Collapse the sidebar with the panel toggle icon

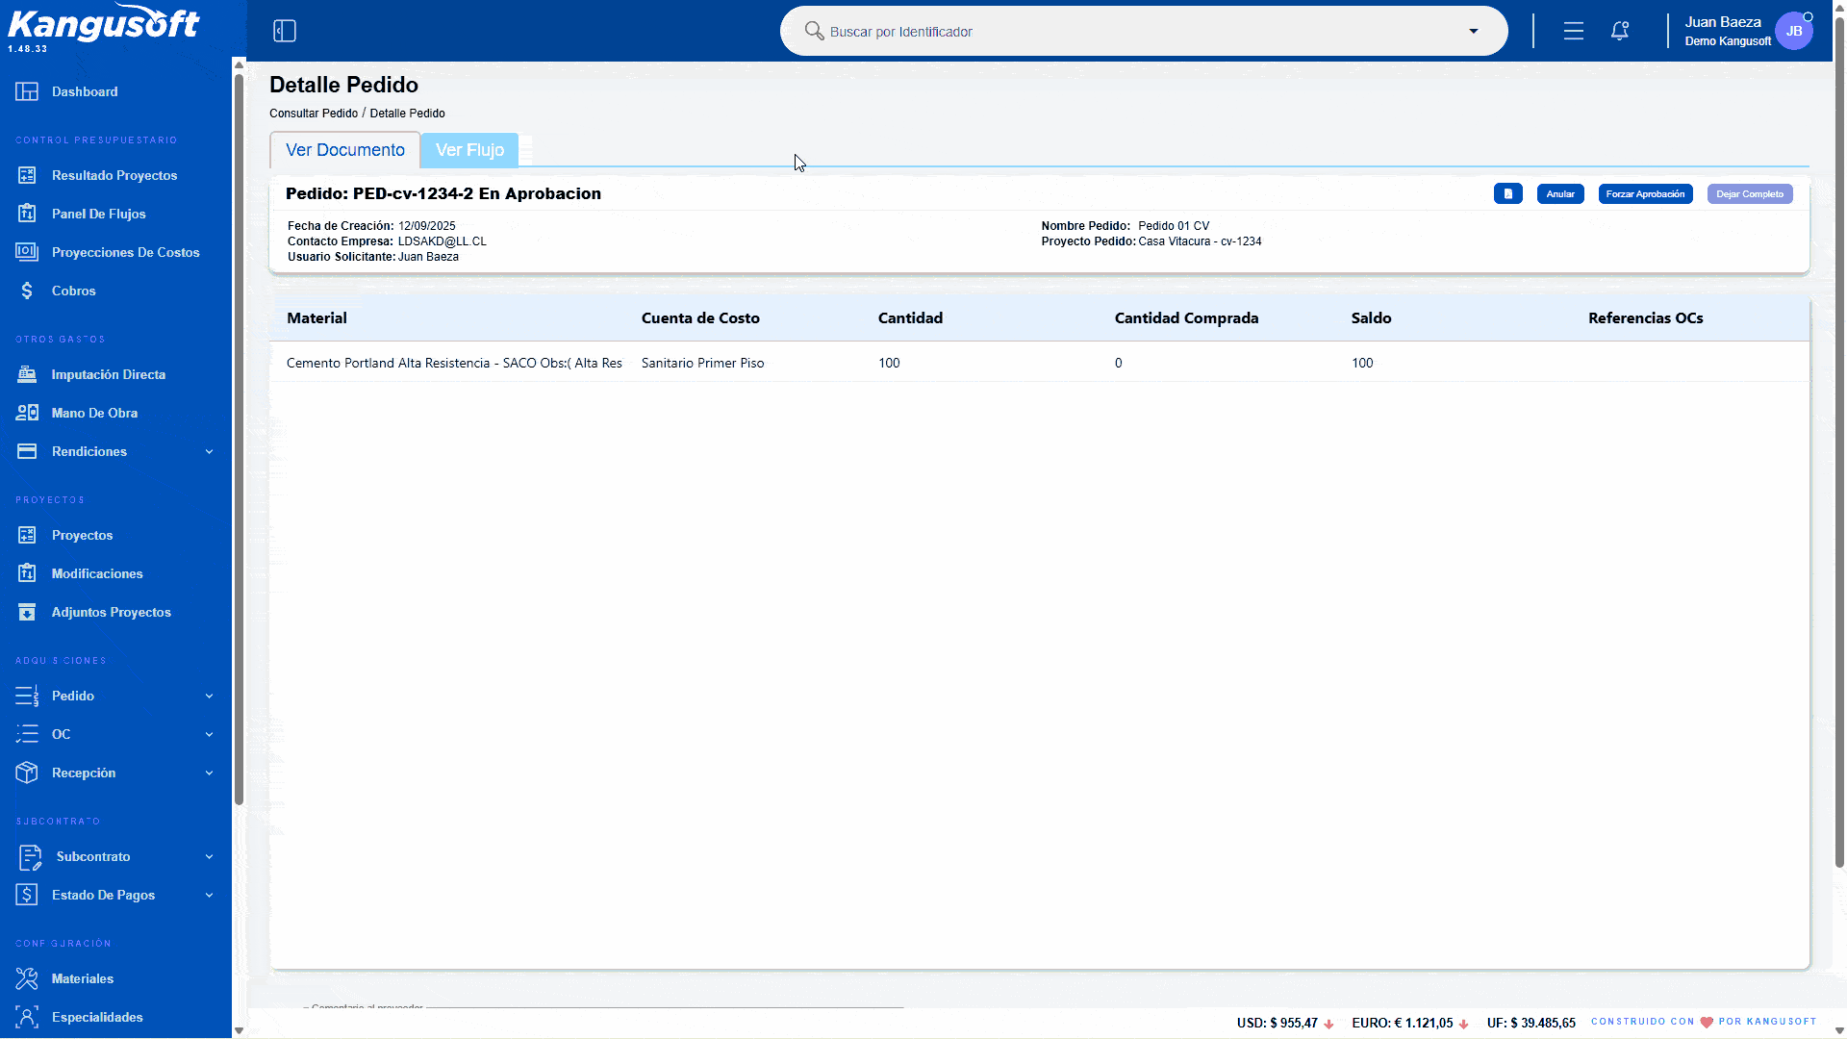(x=285, y=31)
